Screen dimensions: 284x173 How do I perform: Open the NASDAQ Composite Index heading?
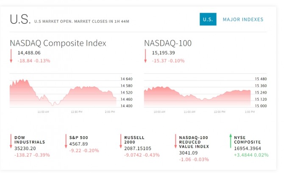click(58, 43)
